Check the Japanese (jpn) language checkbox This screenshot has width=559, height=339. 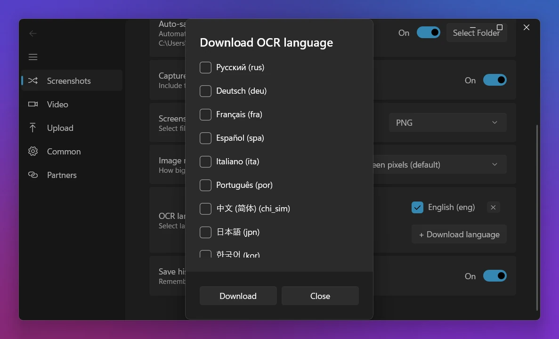point(205,232)
